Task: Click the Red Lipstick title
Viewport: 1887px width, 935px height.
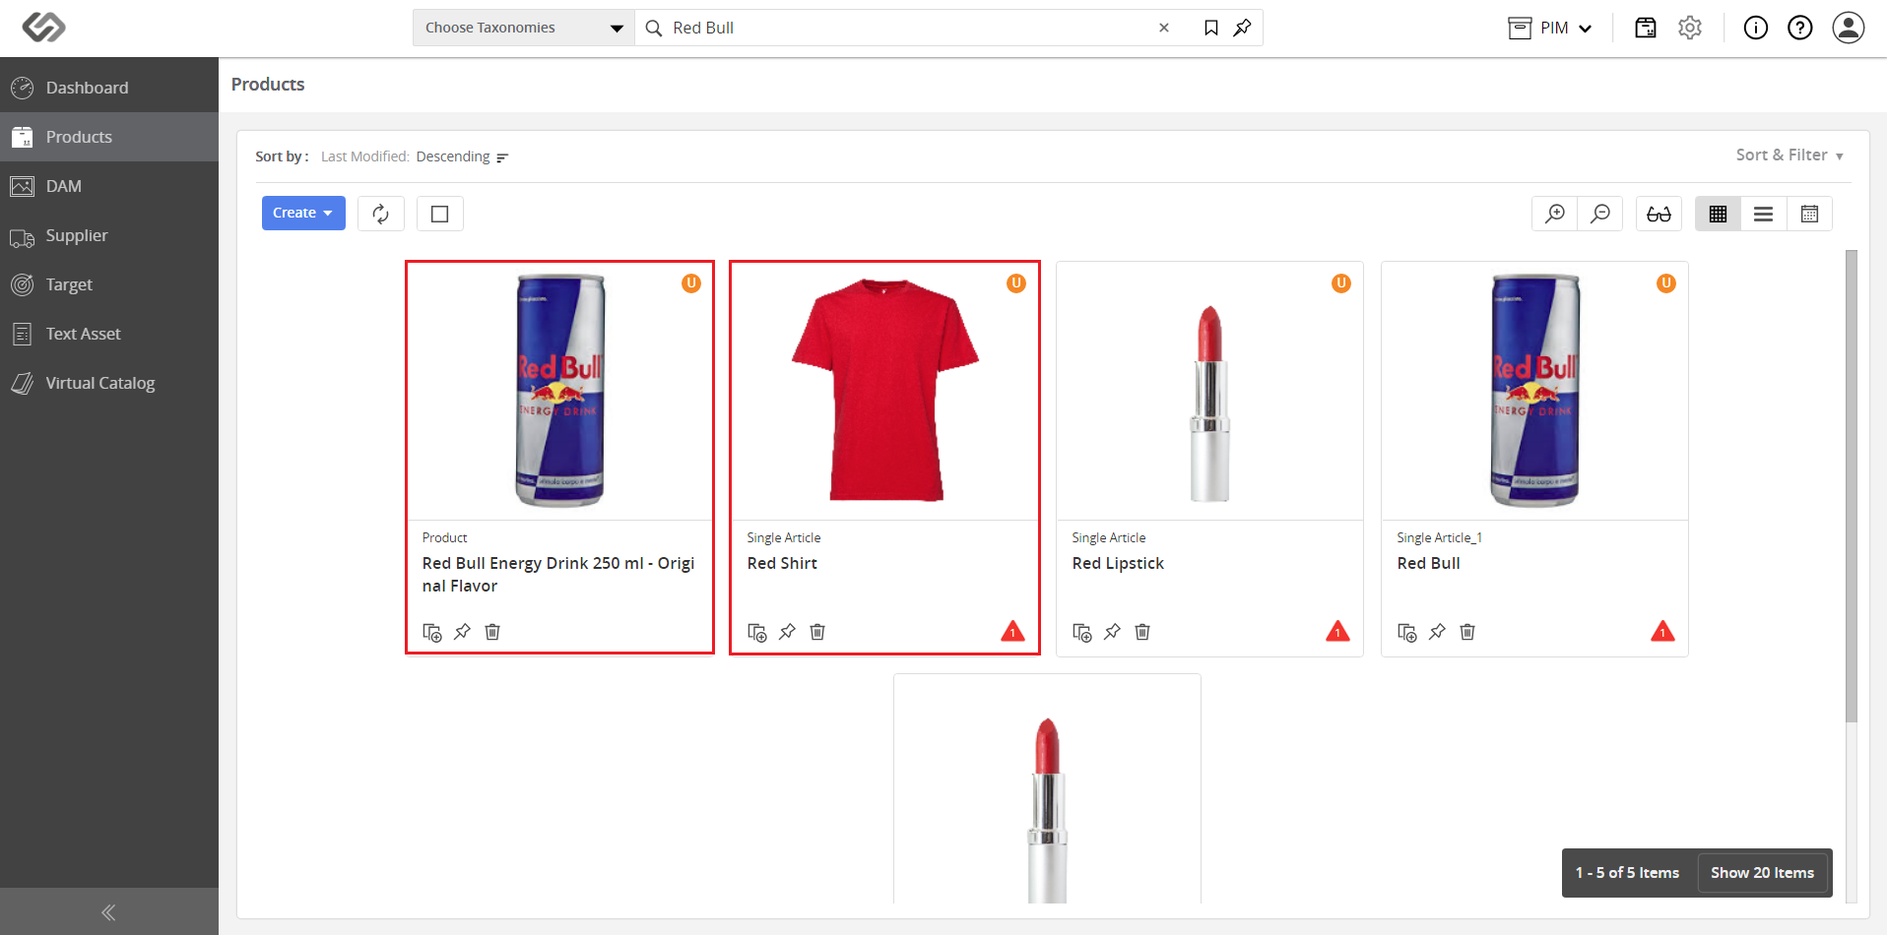Action: pos(1118,563)
